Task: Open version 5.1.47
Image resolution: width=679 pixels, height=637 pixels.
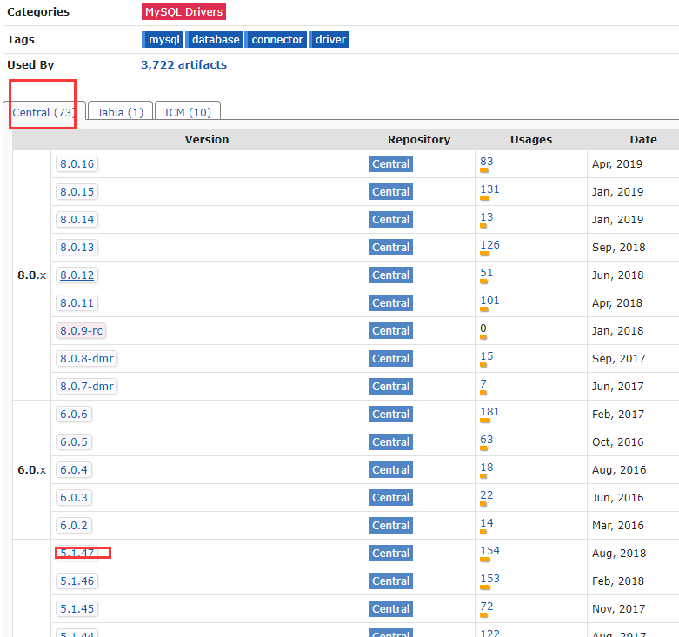Action: pyautogui.click(x=77, y=553)
